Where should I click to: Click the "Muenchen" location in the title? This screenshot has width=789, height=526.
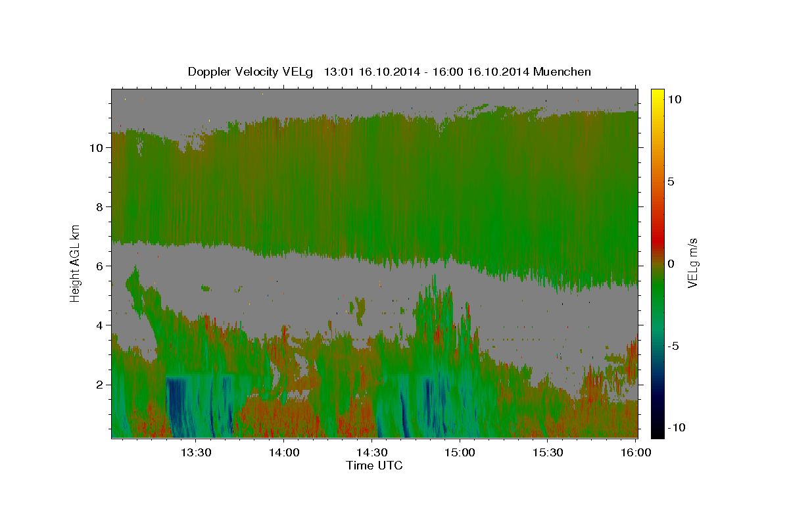coord(562,72)
